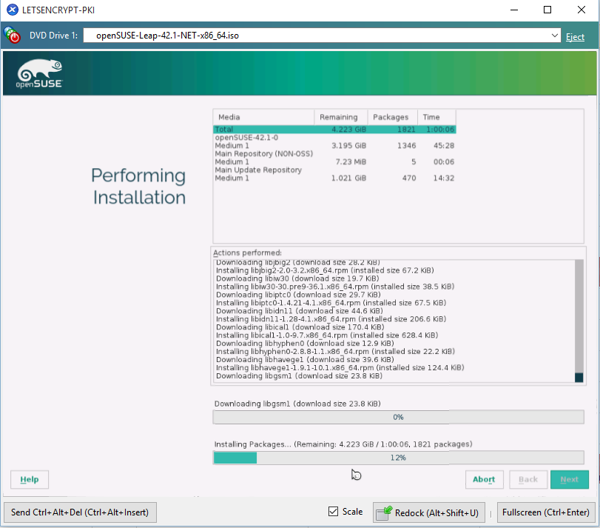Screen dimensions: 600x528
Task: Click the Redock button's green arrow icon
Action: point(384,512)
